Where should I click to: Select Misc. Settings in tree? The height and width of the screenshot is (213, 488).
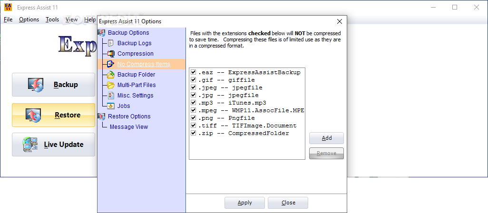tap(136, 96)
